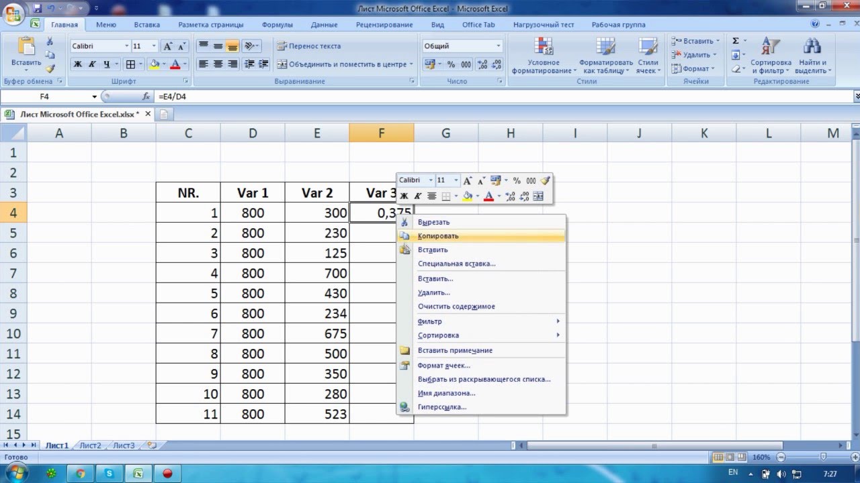Toggle underline Ч in the ribbon

pos(105,64)
